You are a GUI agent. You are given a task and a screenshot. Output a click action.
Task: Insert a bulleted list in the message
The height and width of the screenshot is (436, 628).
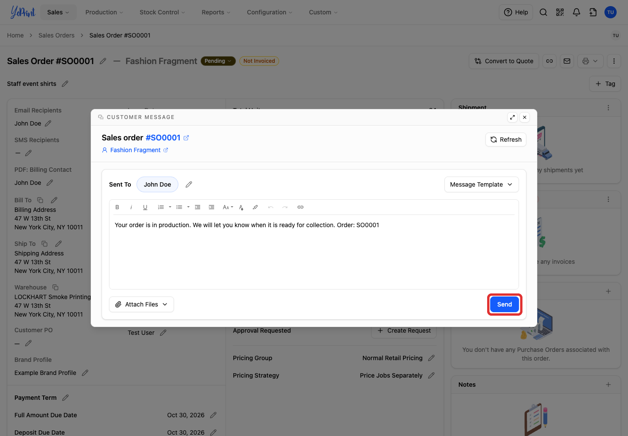click(179, 207)
